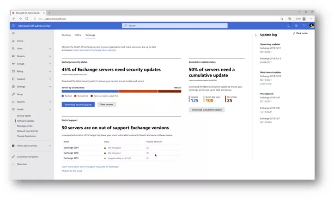Screen dimensions: 334x199
Task: Collapse the Update log panel arrow
Action: click(x=255, y=35)
